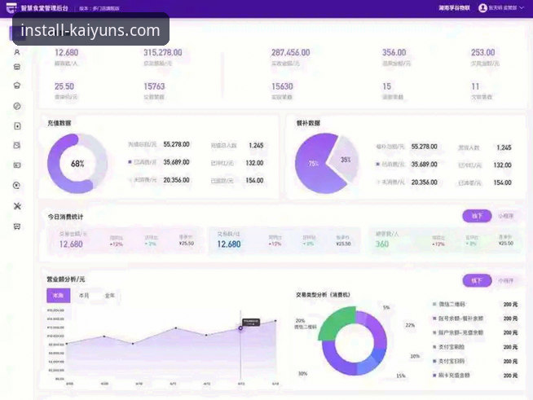Click the 充值数据 panel title

59,123
